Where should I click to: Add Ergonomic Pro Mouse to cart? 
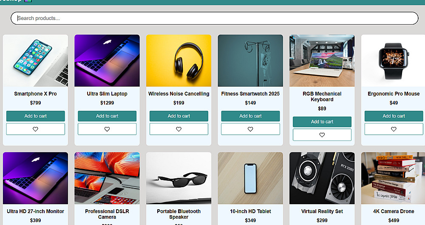394,116
